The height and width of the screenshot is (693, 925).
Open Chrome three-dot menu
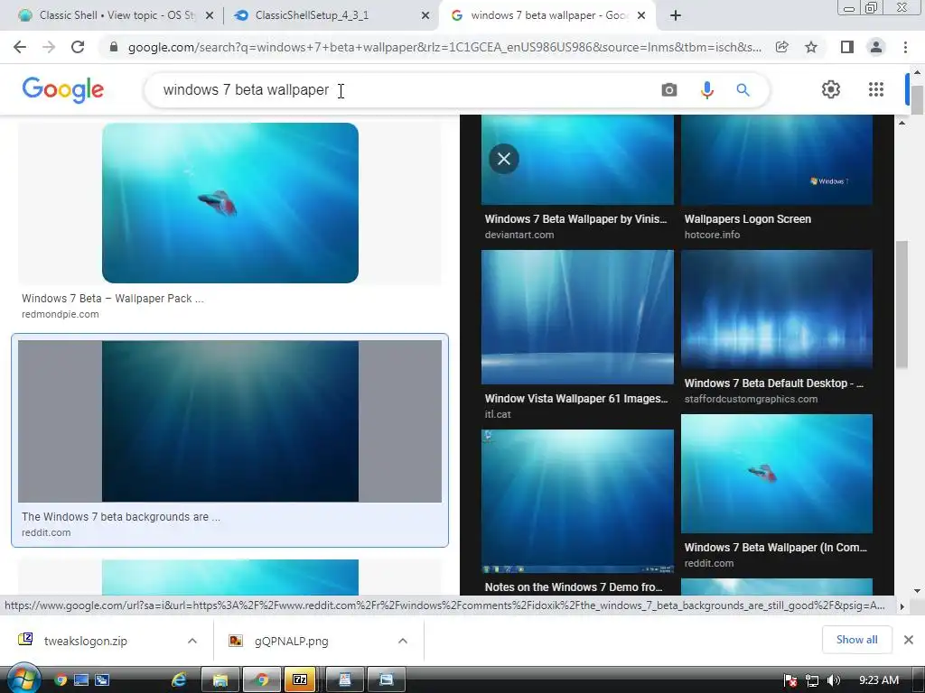pos(905,47)
